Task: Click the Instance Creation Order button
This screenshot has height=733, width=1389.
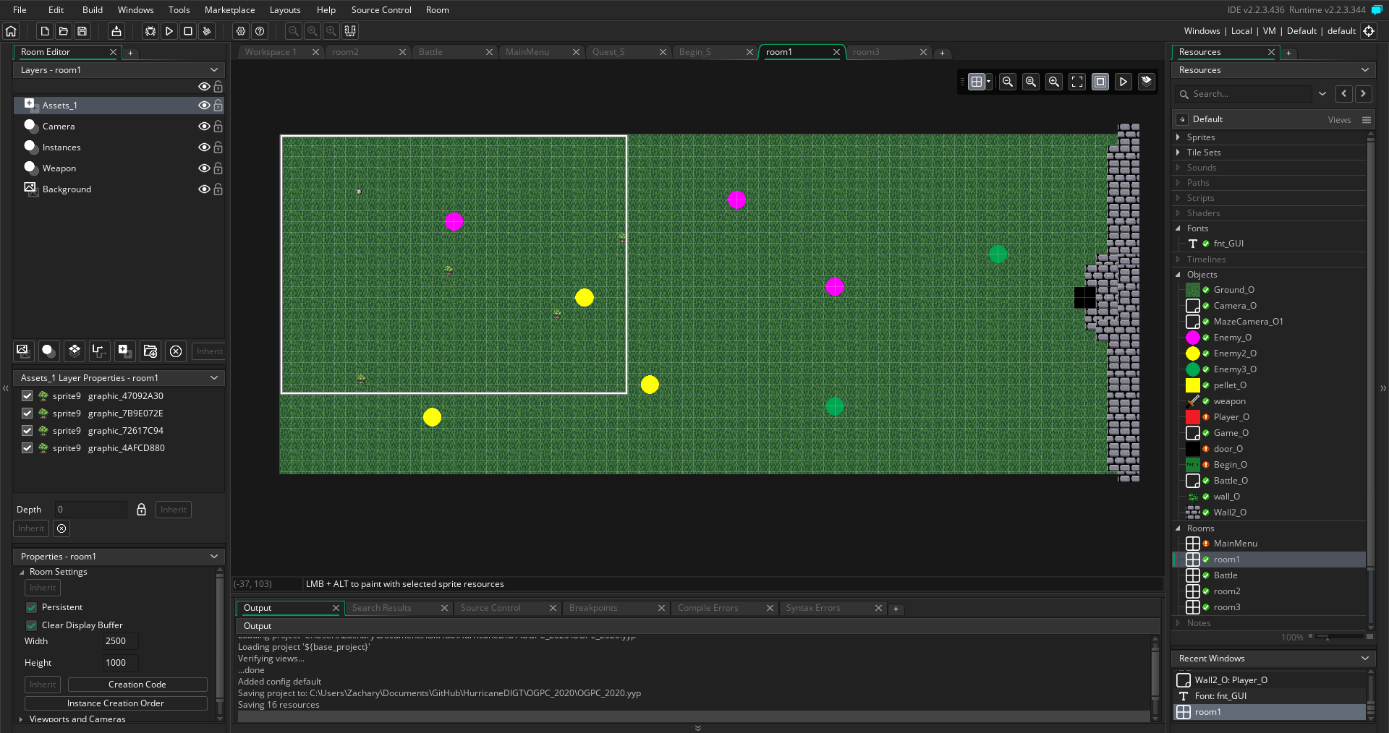Action: pos(116,703)
